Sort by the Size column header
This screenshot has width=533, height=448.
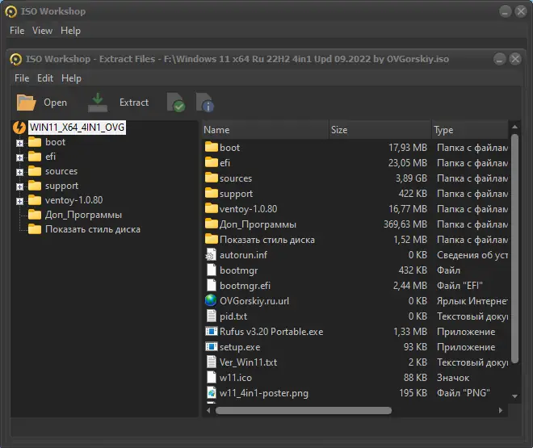click(x=380, y=130)
